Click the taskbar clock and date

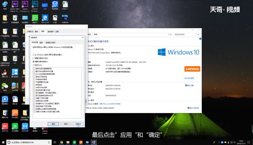241,142
